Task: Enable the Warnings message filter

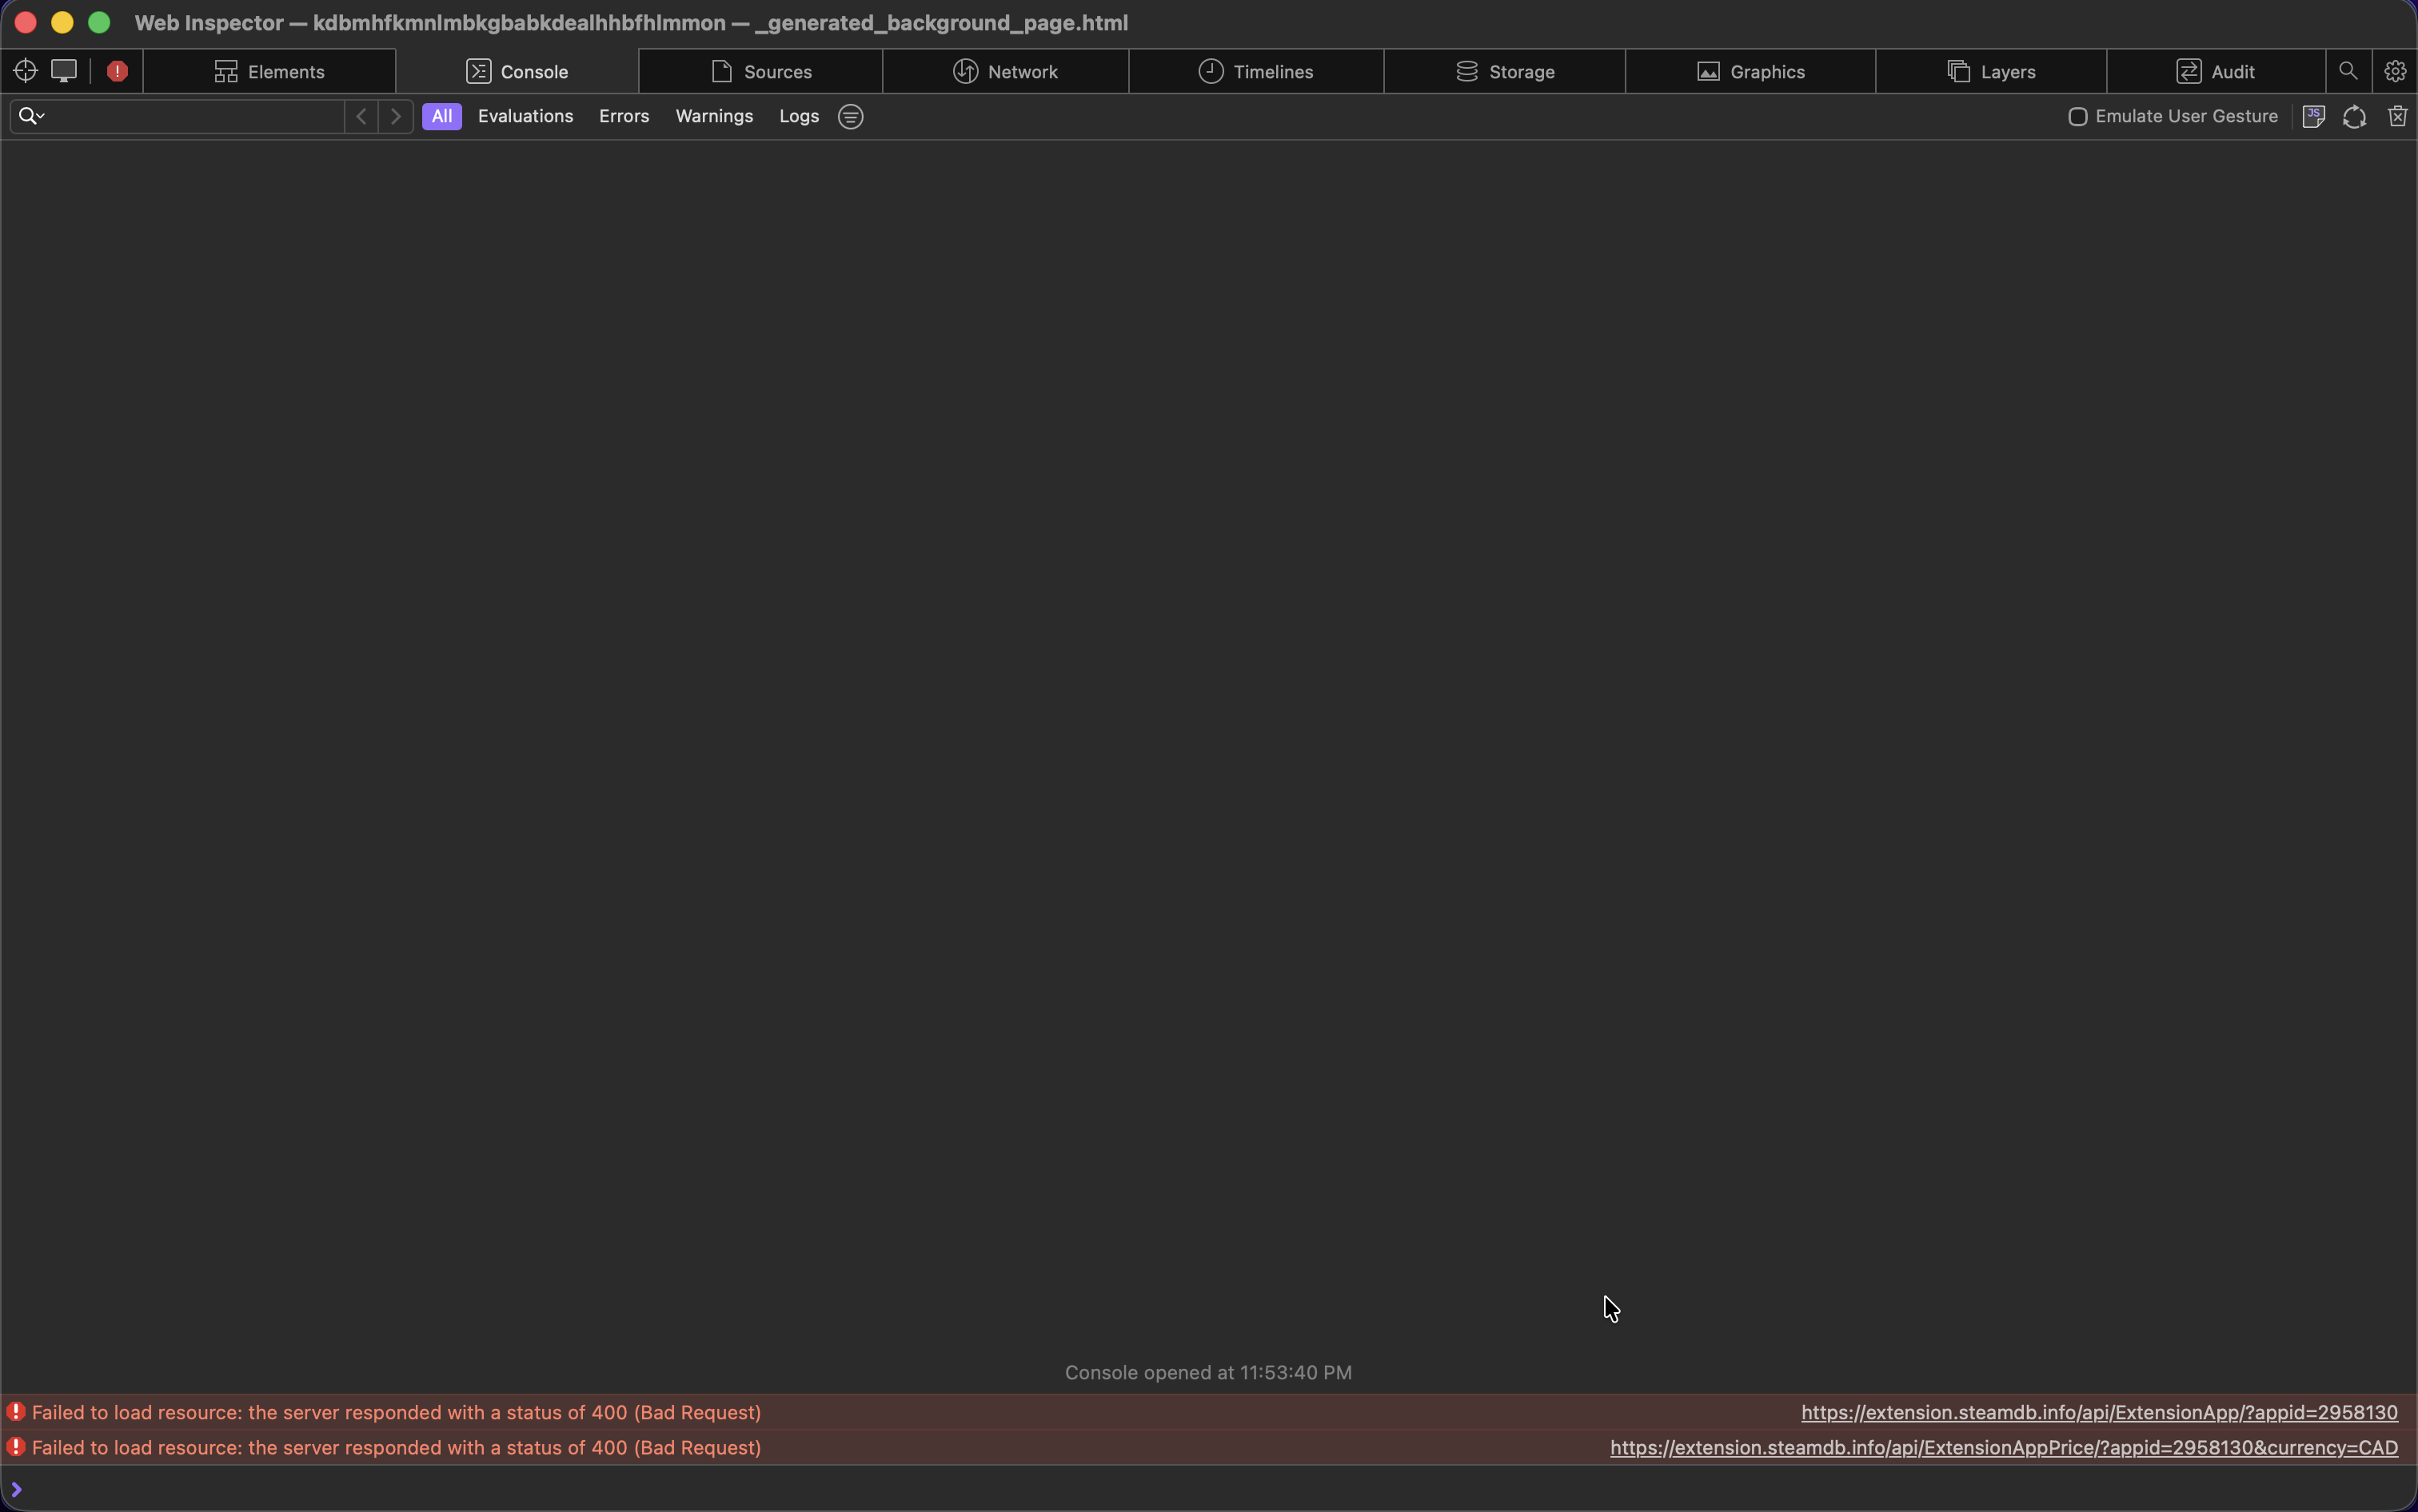Action: 713,116
